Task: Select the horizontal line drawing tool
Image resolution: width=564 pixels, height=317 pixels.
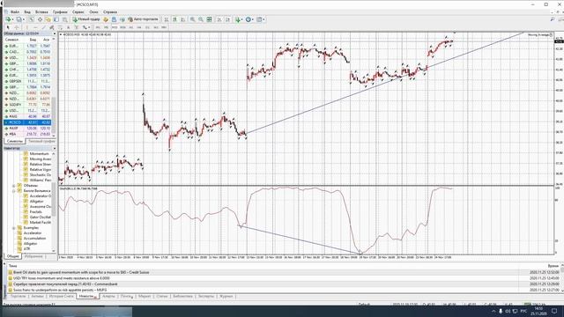Action: click(35, 27)
